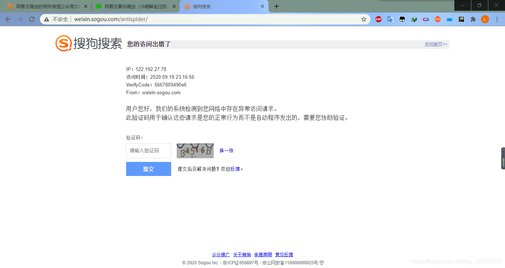Switch to the 网易云音乐爬虫 JS tab
The width and height of the screenshot is (505, 268).
pyautogui.click(x=136, y=6)
